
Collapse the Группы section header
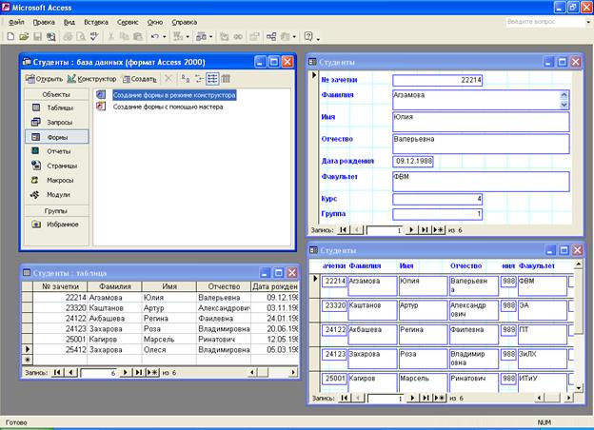[x=55, y=209]
